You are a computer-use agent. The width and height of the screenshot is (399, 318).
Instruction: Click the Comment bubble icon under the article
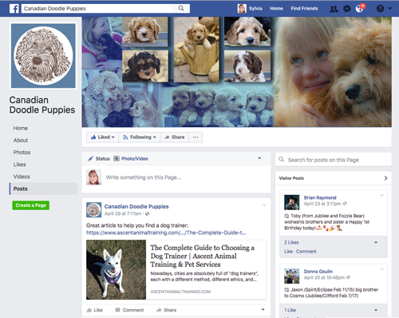[x=117, y=310]
